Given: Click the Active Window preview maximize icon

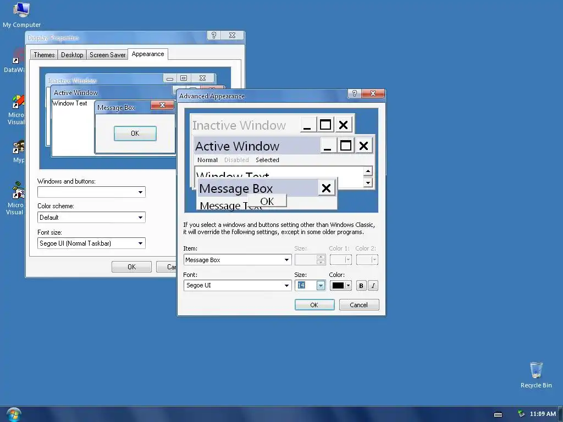Looking at the screenshot, I should (345, 146).
